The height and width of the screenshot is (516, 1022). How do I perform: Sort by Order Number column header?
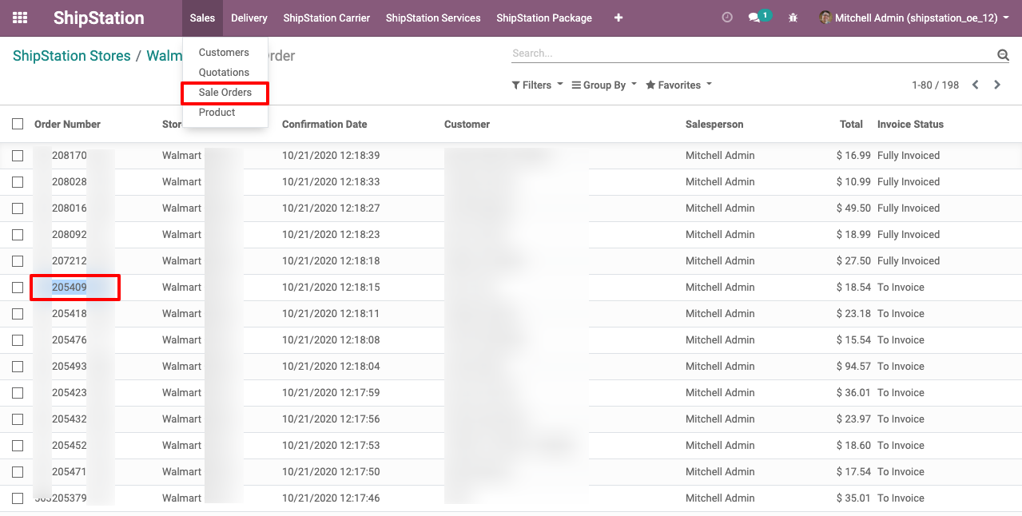click(67, 124)
